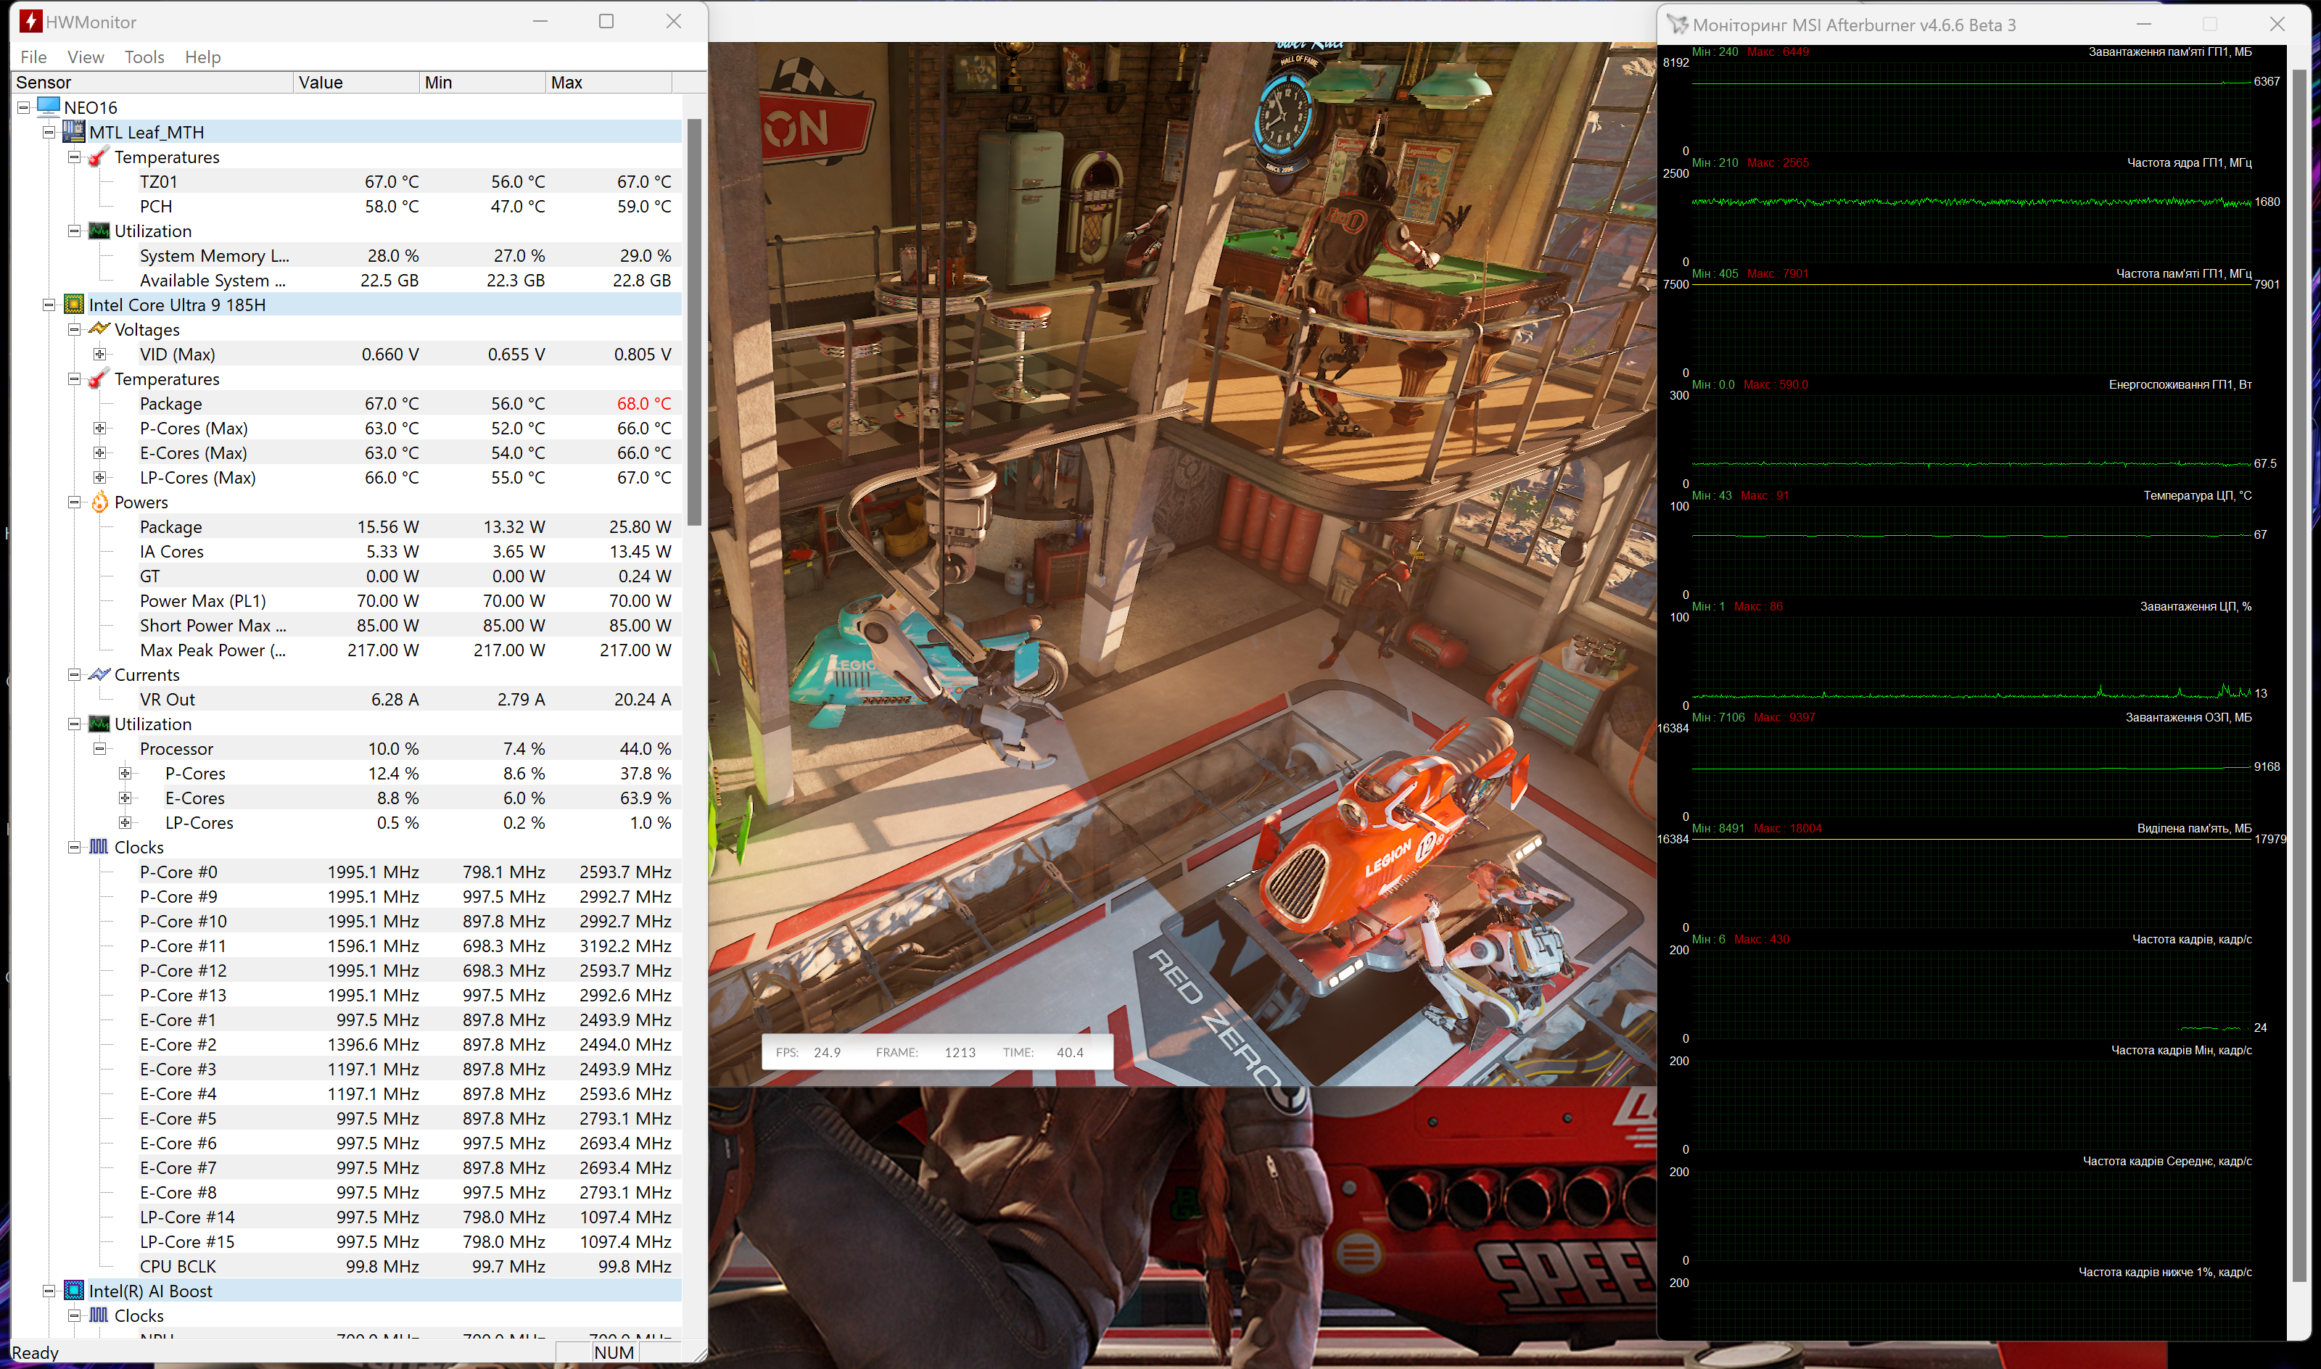
Task: Click the NEO16 computer icon
Action: coord(49,107)
